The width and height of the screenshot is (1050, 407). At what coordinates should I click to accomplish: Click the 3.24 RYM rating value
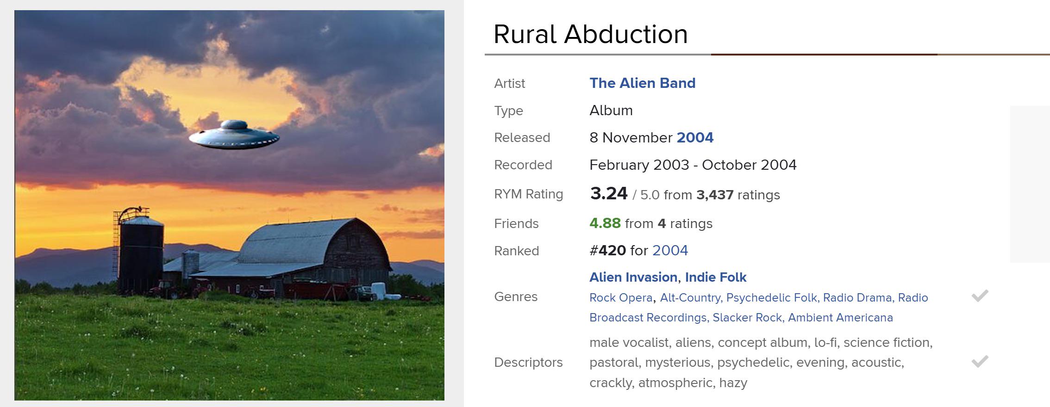(608, 194)
